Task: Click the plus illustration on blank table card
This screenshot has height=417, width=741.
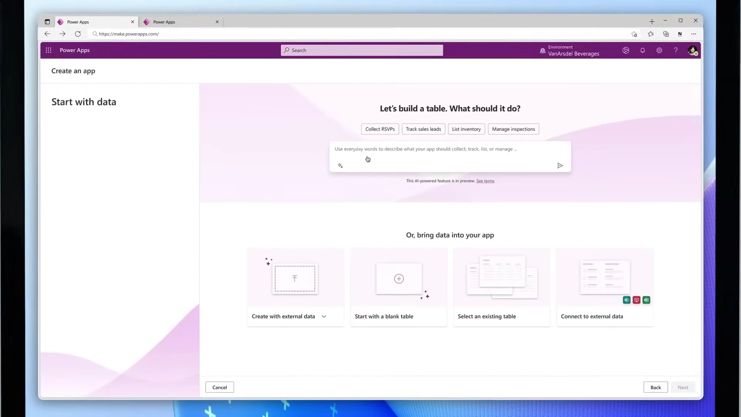Action: tap(399, 279)
